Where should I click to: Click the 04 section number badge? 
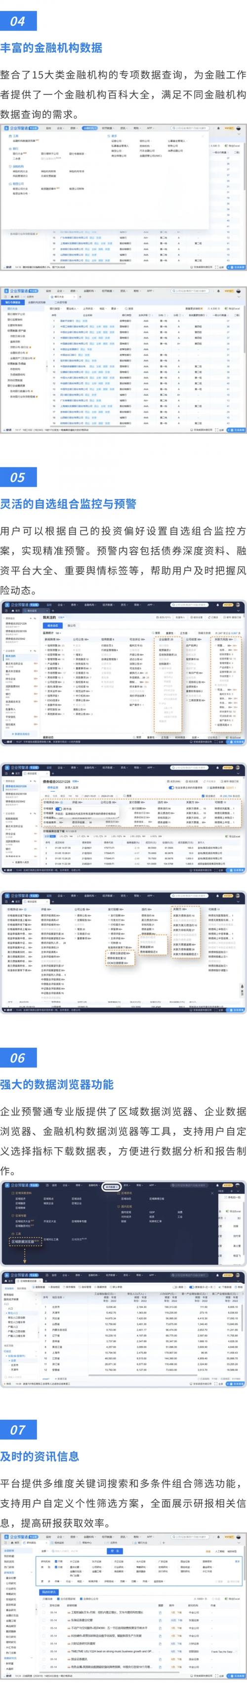[x=17, y=20]
